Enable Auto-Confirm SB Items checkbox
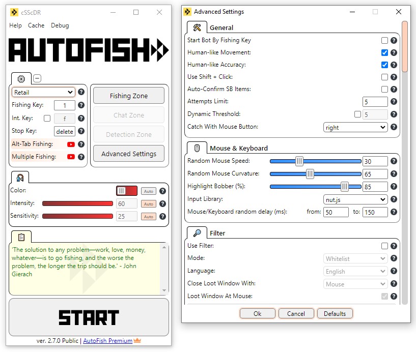Viewport: 416px width, 352px height. coord(384,89)
